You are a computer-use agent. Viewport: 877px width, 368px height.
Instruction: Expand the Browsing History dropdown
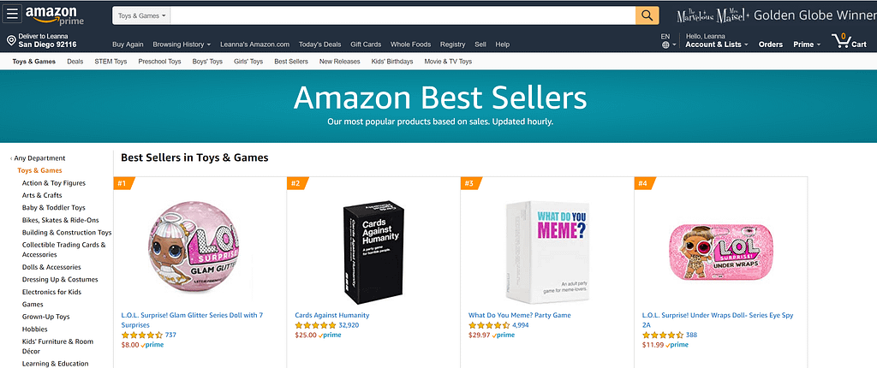coord(181,45)
